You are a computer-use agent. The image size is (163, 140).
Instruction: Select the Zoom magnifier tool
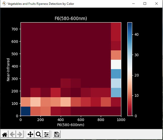38,134
